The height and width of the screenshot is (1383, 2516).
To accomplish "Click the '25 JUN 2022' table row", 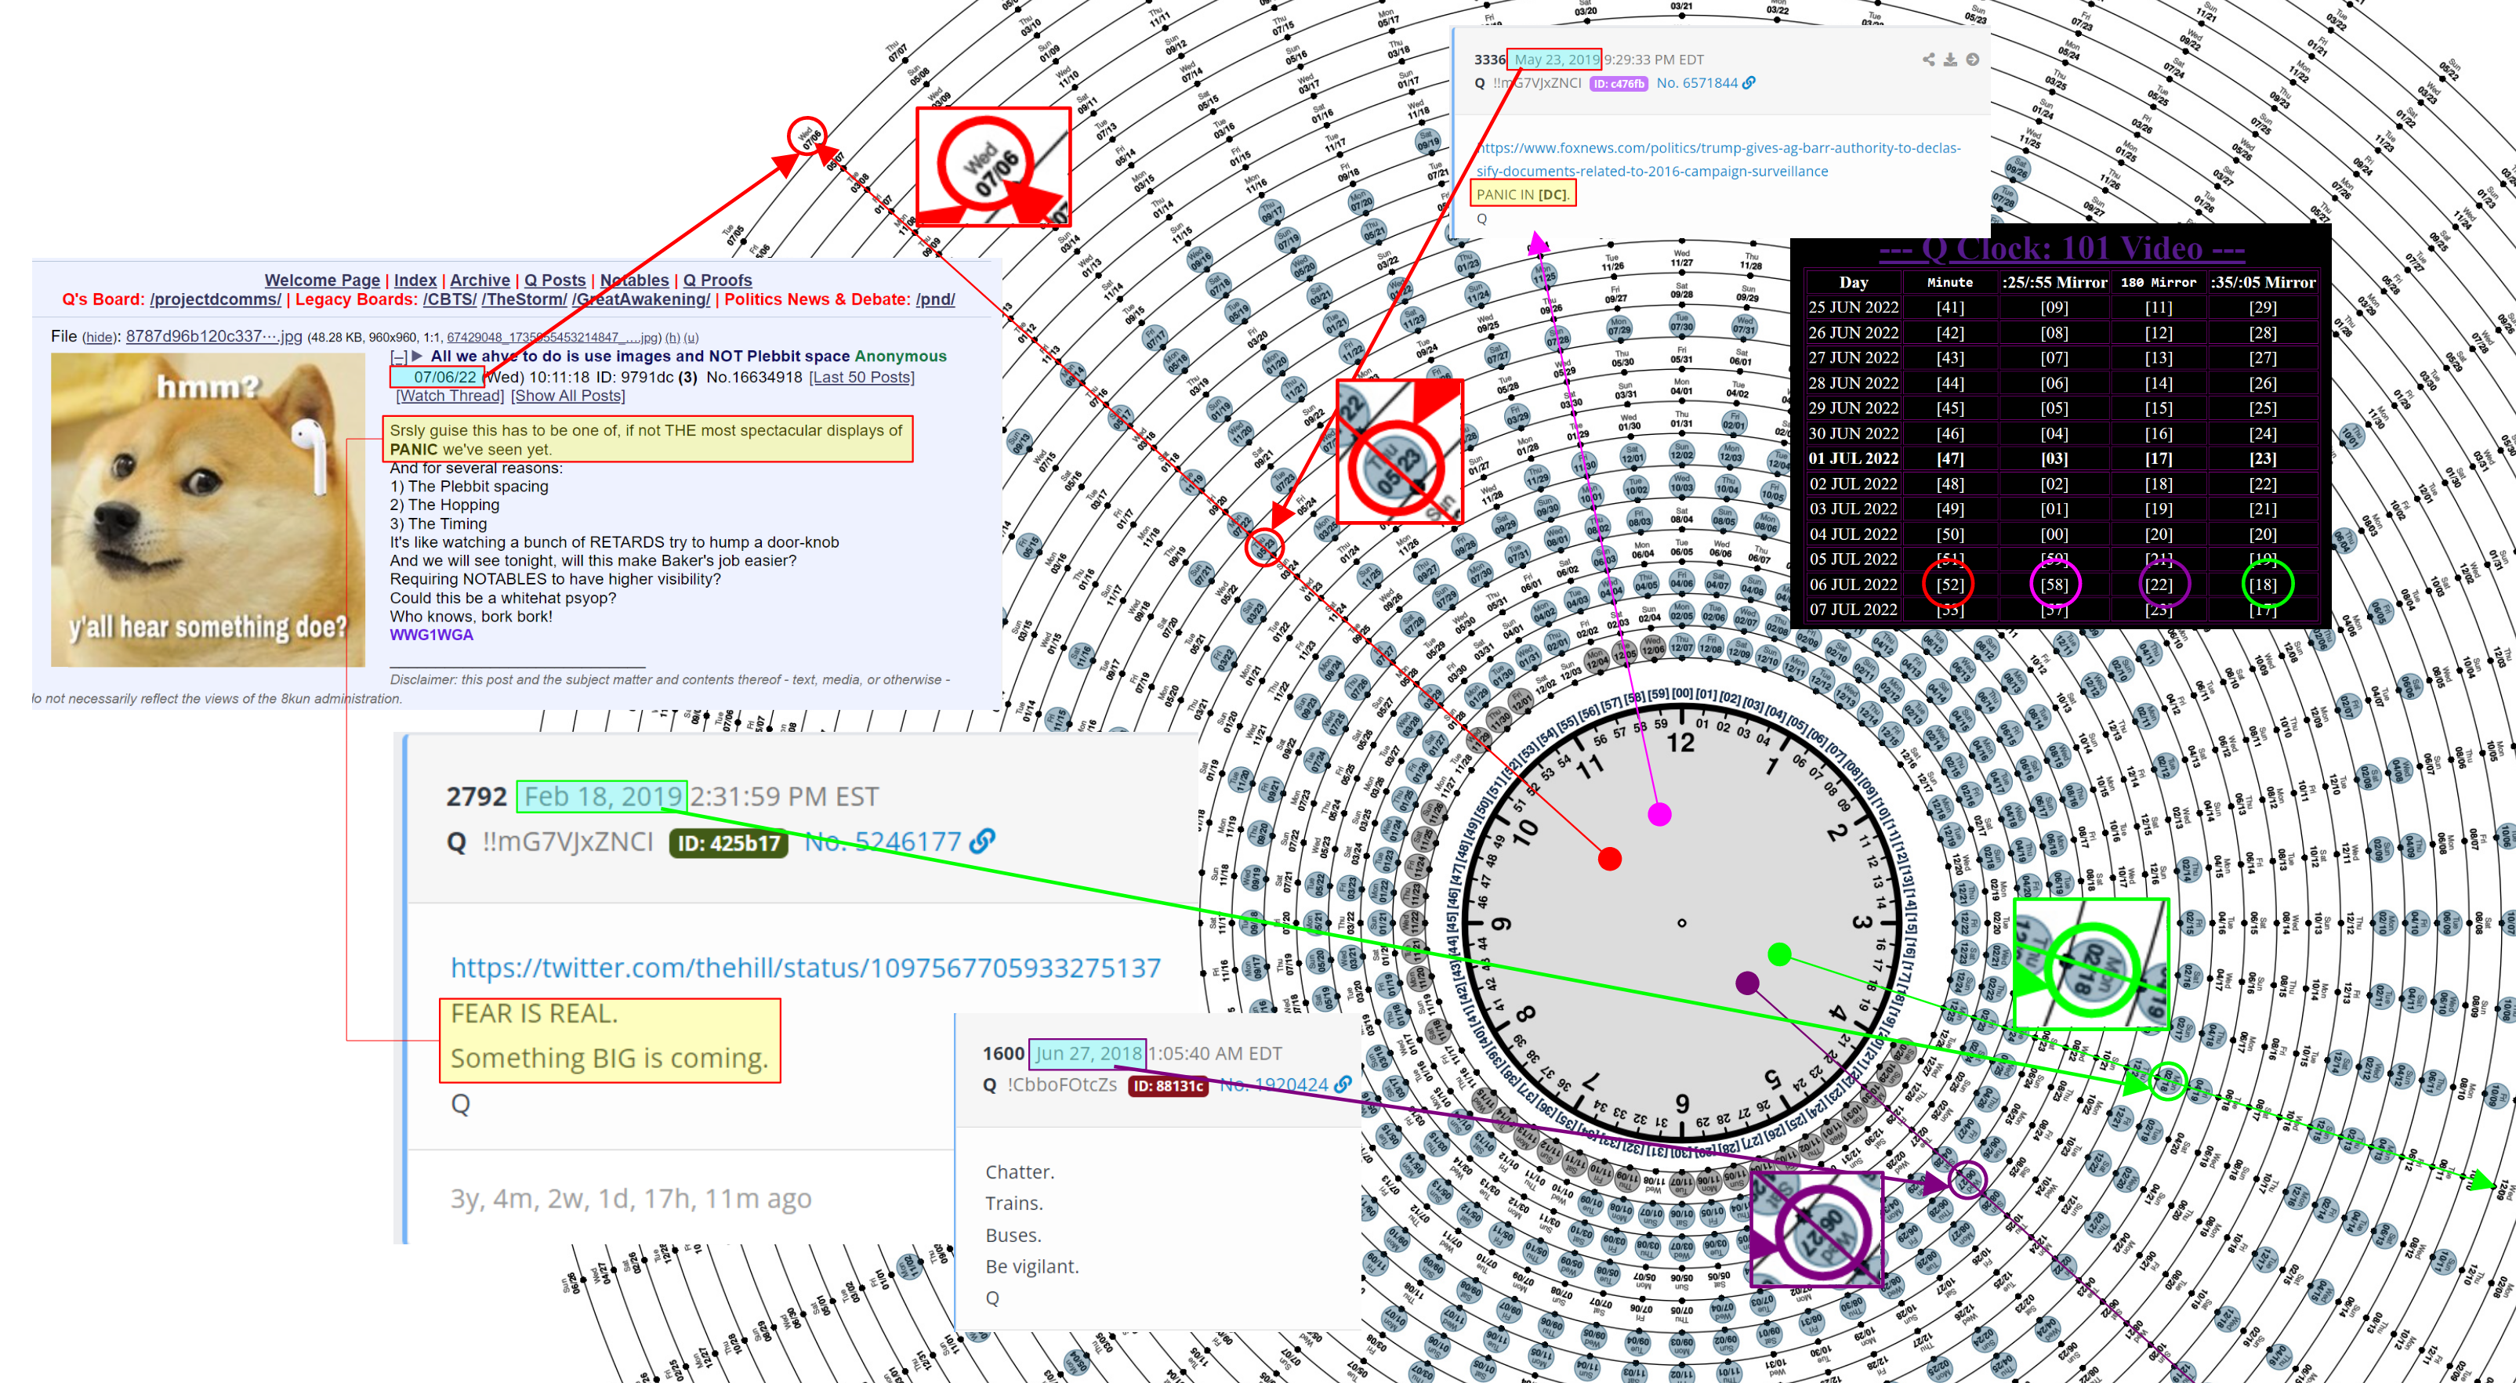I will click(x=2061, y=306).
